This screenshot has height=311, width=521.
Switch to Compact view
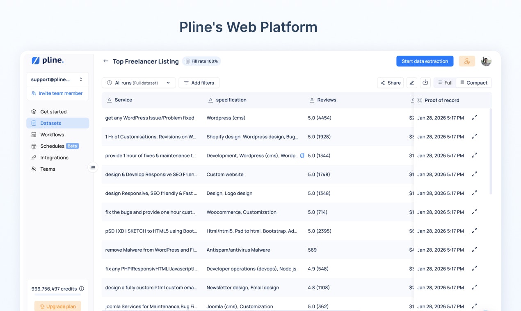click(x=474, y=82)
